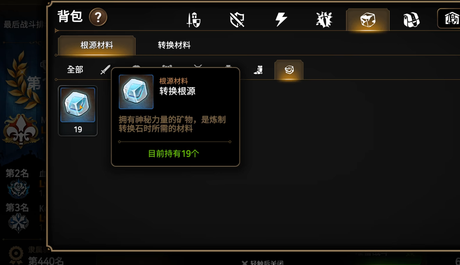Select the ore chunk filter icon
The height and width of the screenshot is (265, 460).
coord(289,70)
